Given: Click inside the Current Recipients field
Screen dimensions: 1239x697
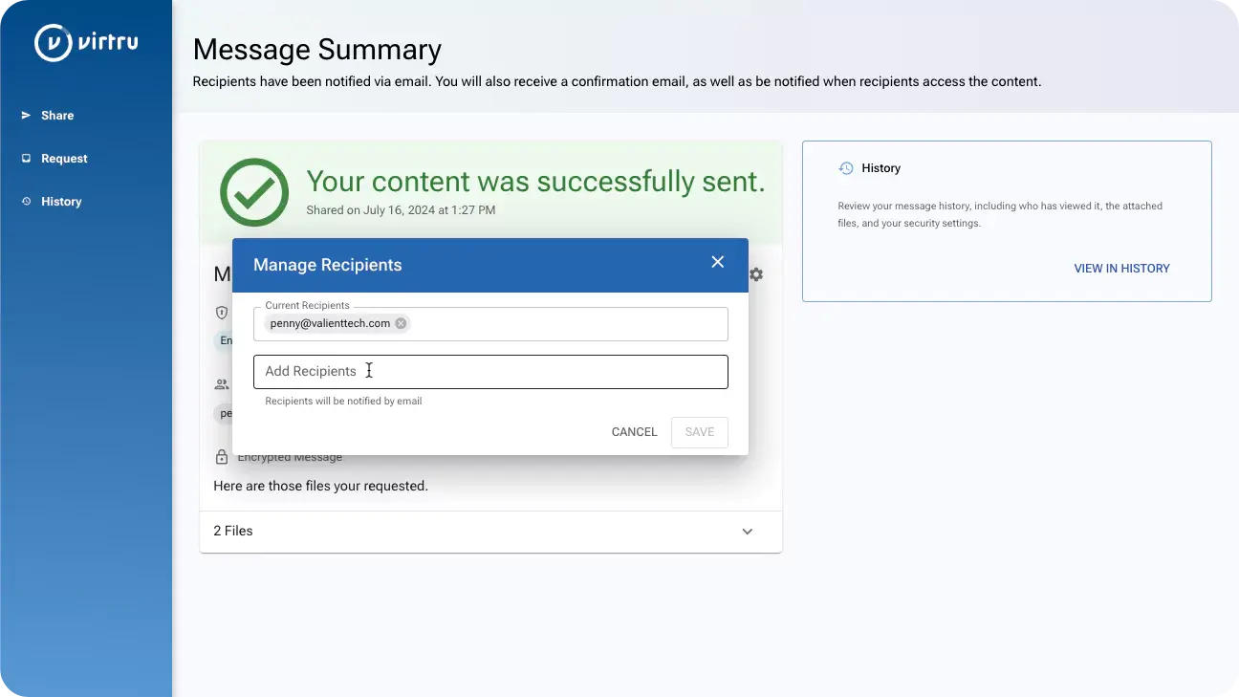Looking at the screenshot, I should (x=564, y=324).
